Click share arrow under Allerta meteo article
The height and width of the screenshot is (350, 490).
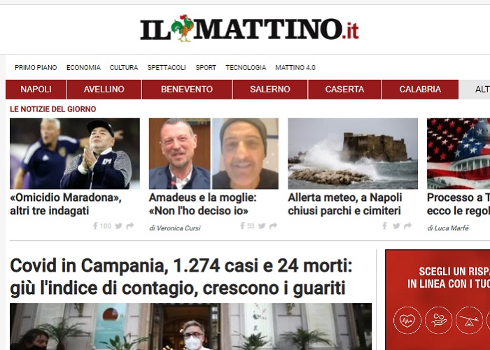click(x=407, y=225)
